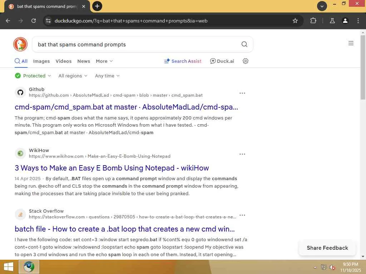Screen dimensions: 366x274
Task: Click the browser forward arrow
Action: point(21,21)
